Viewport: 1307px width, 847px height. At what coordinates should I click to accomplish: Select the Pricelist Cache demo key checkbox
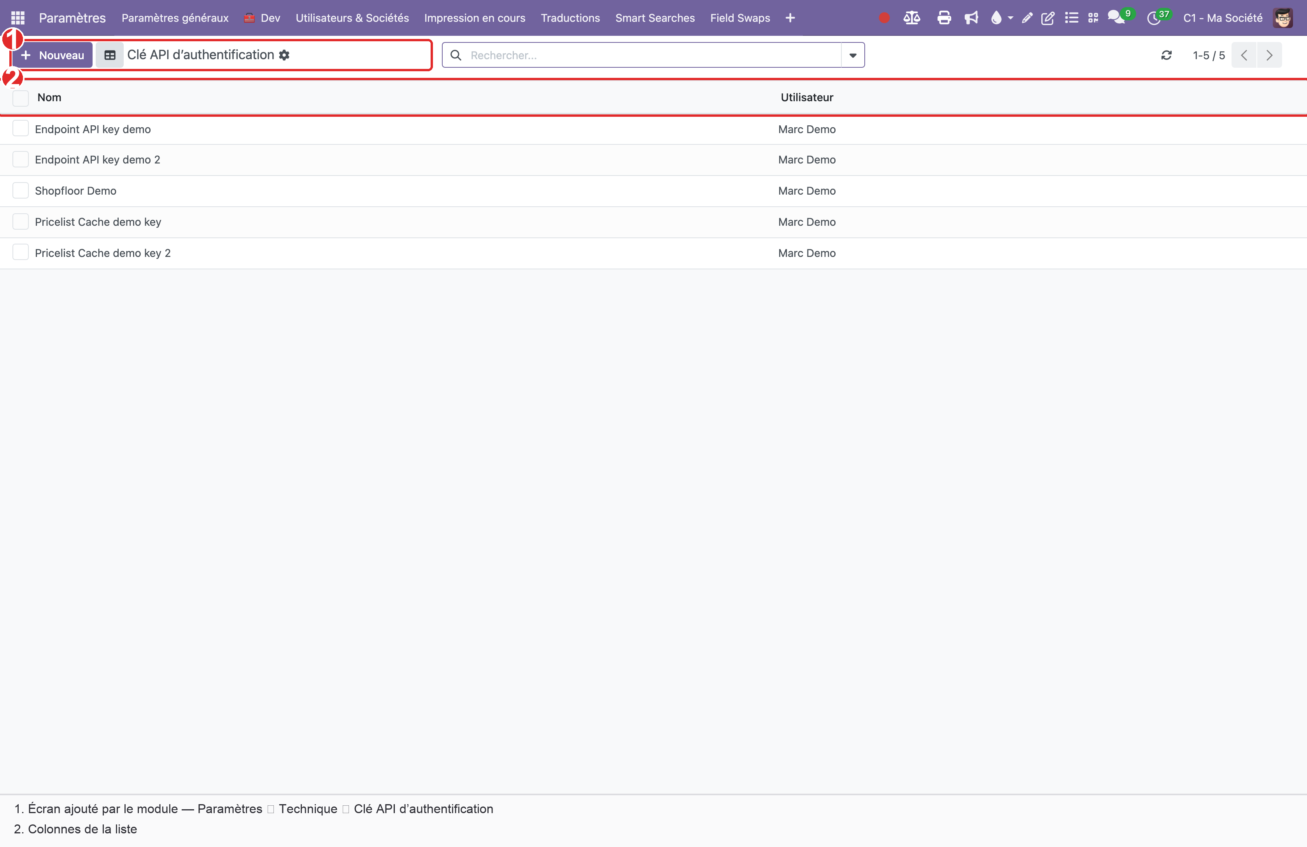[20, 221]
